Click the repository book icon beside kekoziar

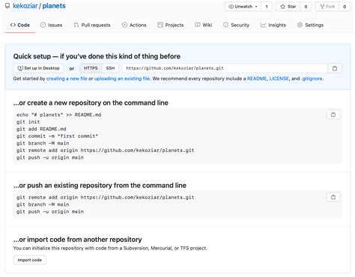click(7, 6)
